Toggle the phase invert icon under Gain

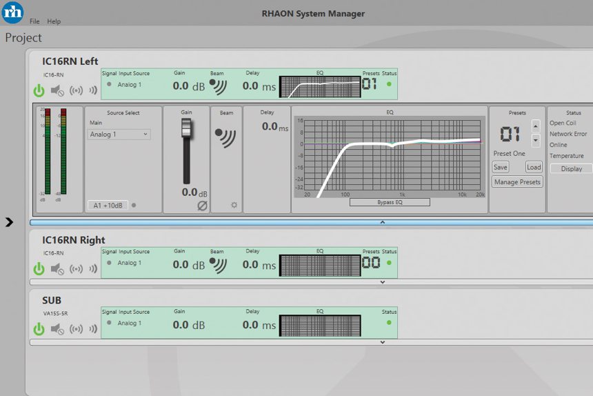click(x=202, y=206)
